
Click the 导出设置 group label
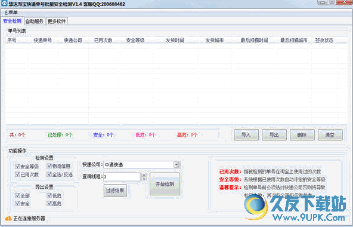pyautogui.click(x=44, y=187)
